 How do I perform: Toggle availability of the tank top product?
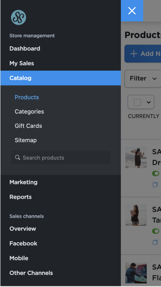(156, 231)
